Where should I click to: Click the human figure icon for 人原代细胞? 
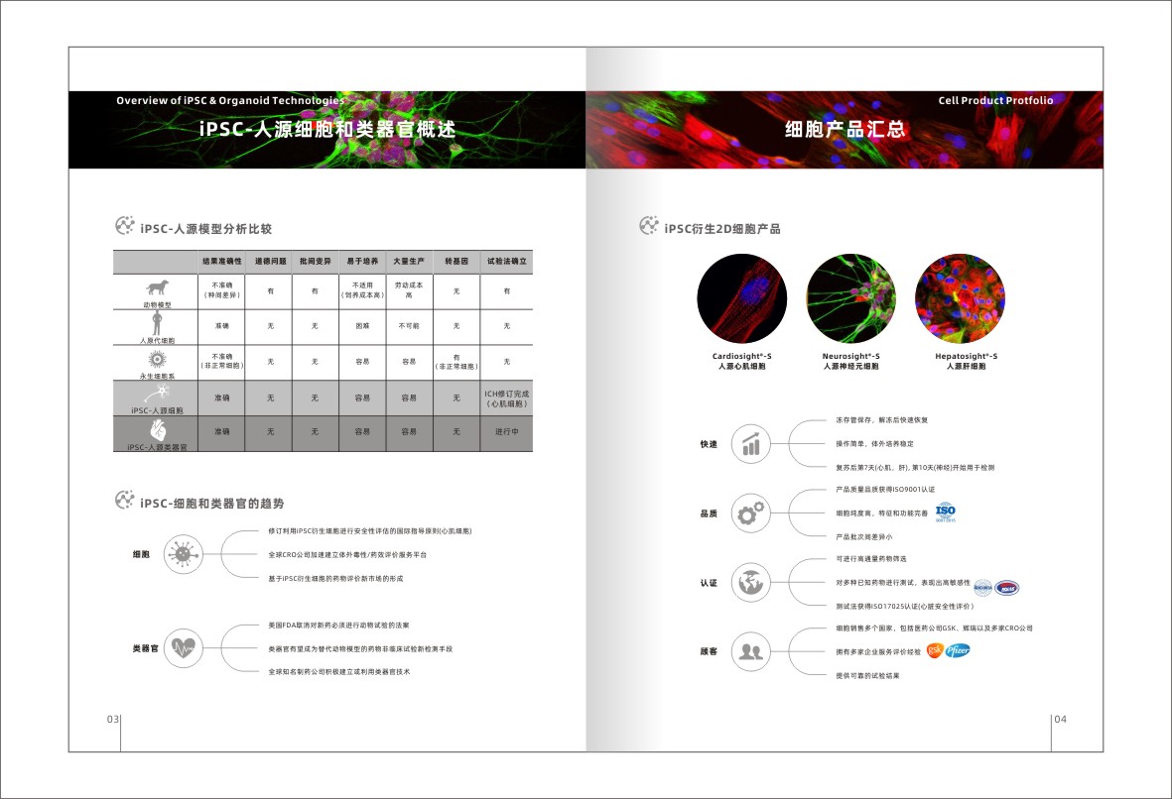click(x=157, y=323)
